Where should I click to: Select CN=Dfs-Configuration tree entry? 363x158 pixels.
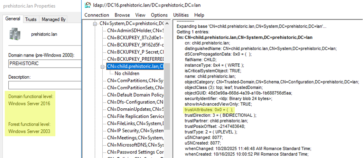136,102
